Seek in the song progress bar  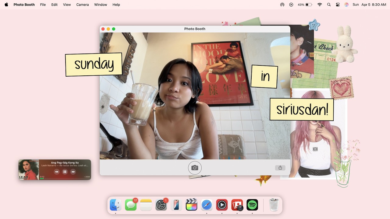click(65, 179)
